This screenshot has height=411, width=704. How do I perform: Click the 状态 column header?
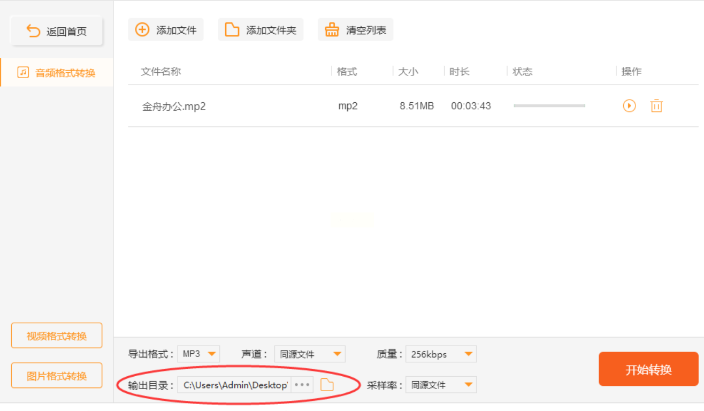[x=523, y=71]
